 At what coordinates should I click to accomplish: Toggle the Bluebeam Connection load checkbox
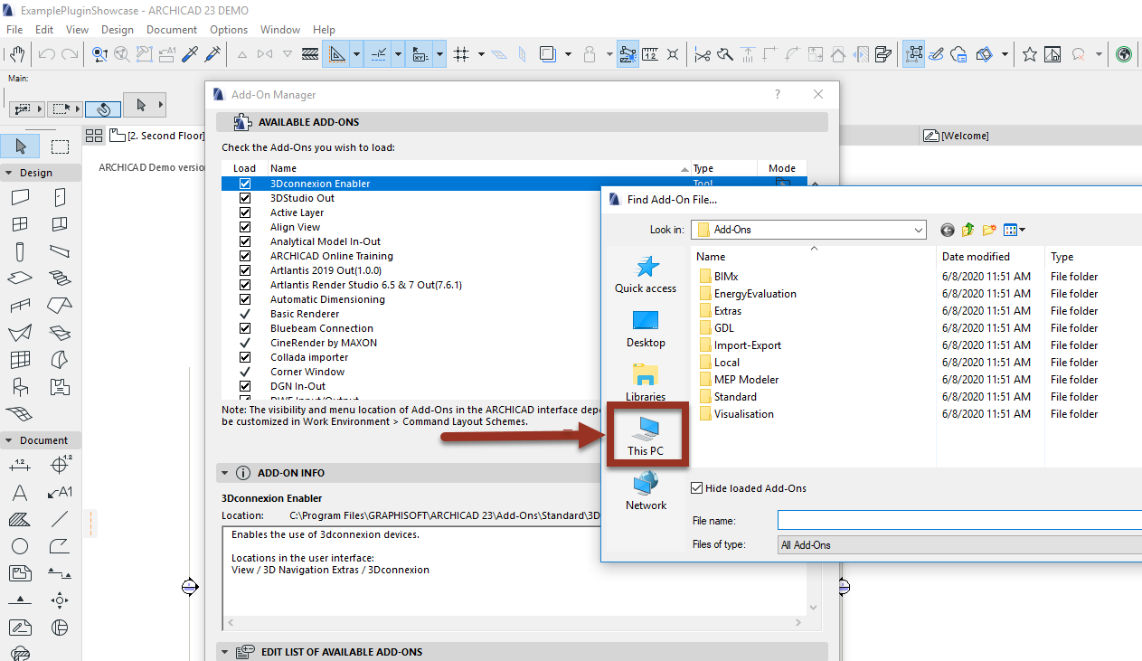[x=245, y=328]
